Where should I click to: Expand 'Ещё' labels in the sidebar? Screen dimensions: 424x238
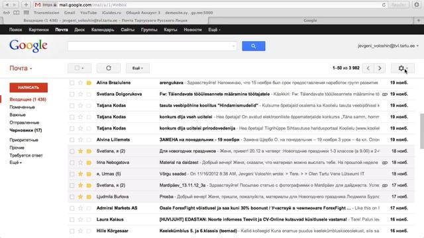coord(15,163)
